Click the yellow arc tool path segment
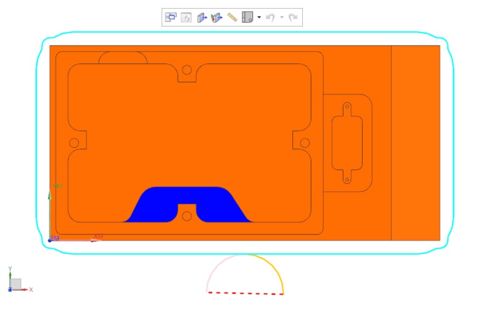504x309 pixels. [x=273, y=267]
